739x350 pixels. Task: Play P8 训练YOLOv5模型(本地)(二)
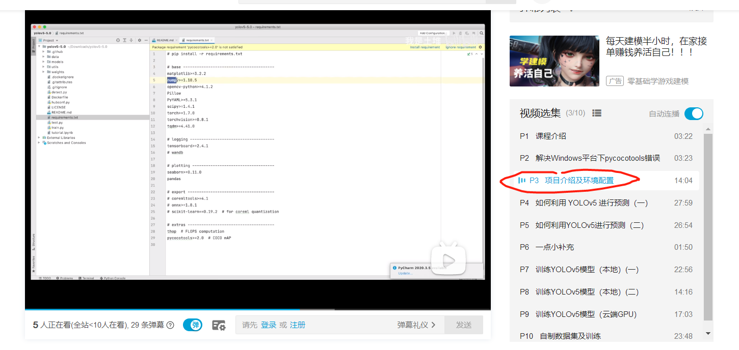(x=606, y=292)
